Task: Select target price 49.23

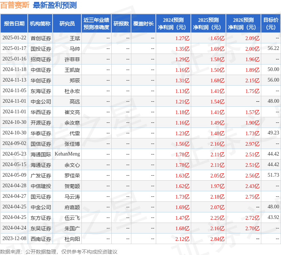Action: [273, 133]
